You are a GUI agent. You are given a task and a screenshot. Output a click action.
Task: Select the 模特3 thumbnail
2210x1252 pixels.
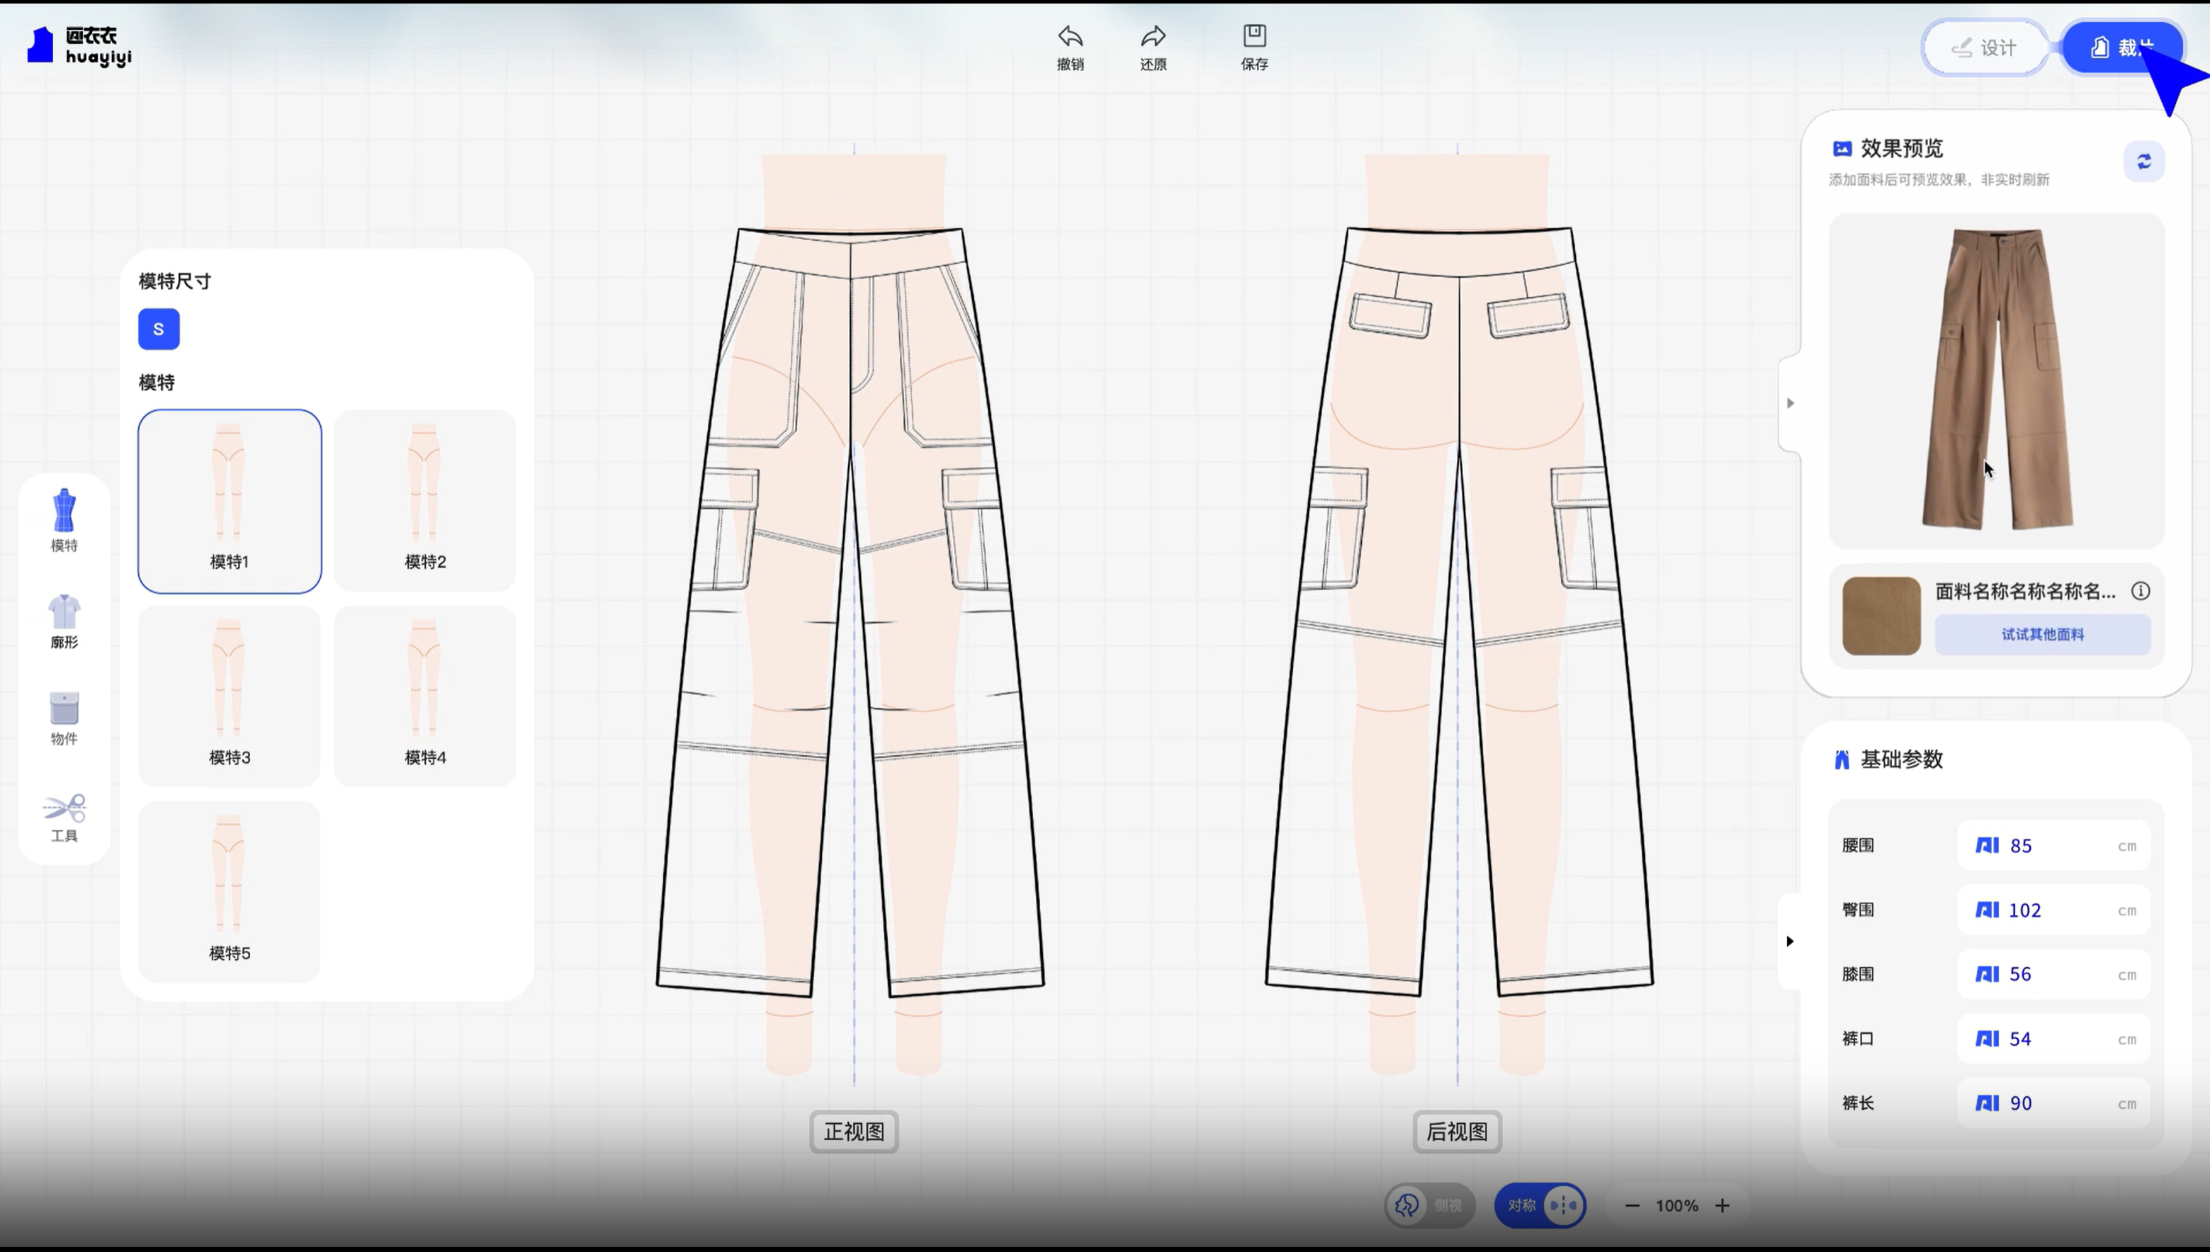pos(230,697)
